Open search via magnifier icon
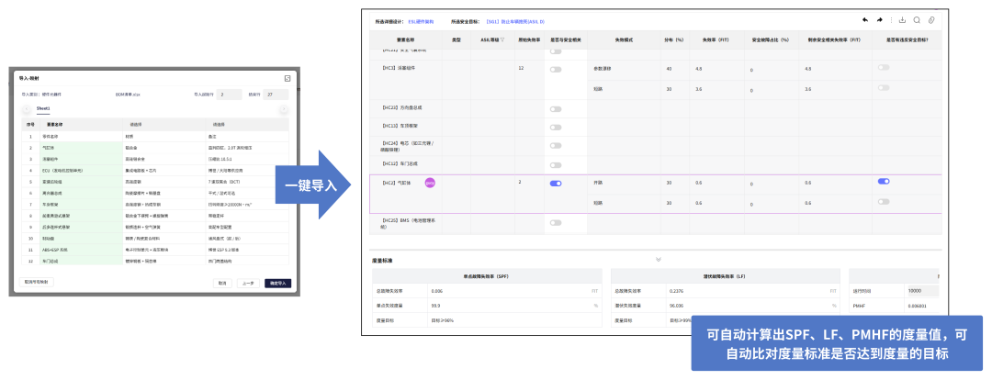Screen dimensions: 992x380 (917, 20)
